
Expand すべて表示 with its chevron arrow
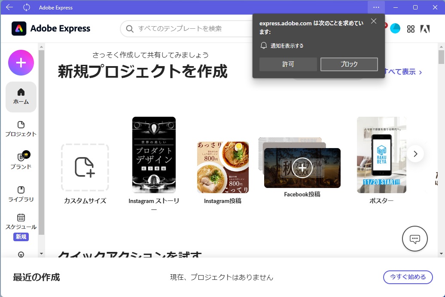coord(421,73)
